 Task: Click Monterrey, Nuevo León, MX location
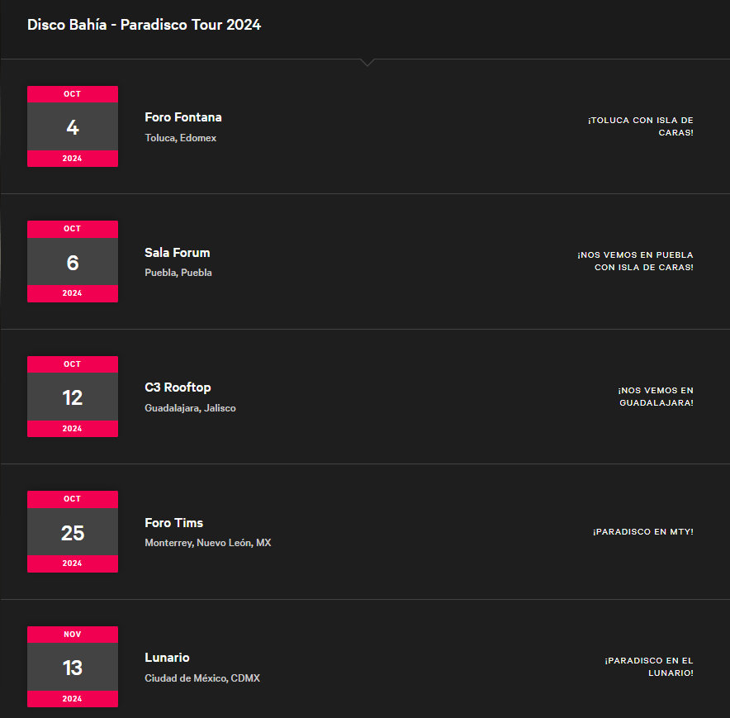207,543
